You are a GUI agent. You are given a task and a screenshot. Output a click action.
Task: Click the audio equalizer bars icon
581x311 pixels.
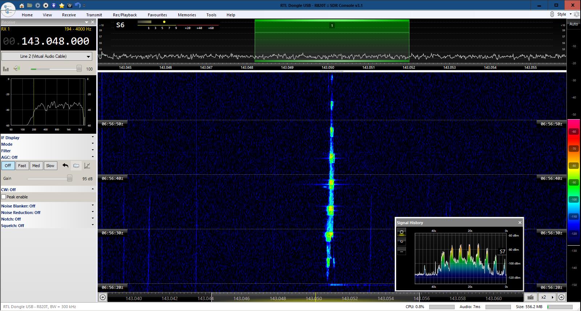click(x=6, y=69)
